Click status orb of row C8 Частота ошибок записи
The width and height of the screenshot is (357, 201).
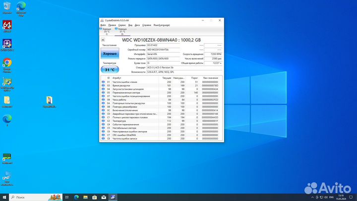[103, 138]
